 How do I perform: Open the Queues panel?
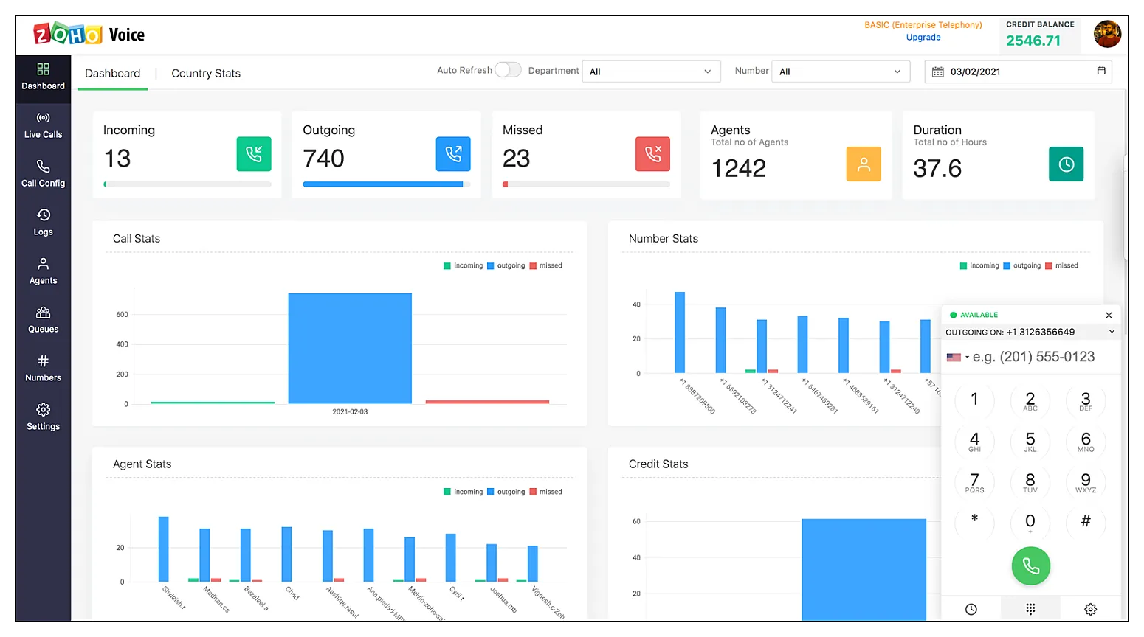click(43, 320)
